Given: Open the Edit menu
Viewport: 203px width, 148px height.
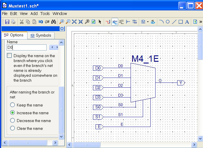Looking at the screenshot, I should click(x=14, y=14).
